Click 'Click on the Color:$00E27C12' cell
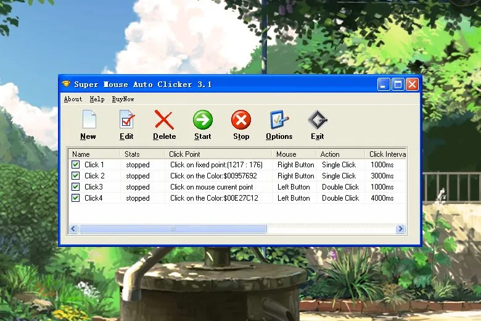The width and height of the screenshot is (481, 321). tap(214, 198)
